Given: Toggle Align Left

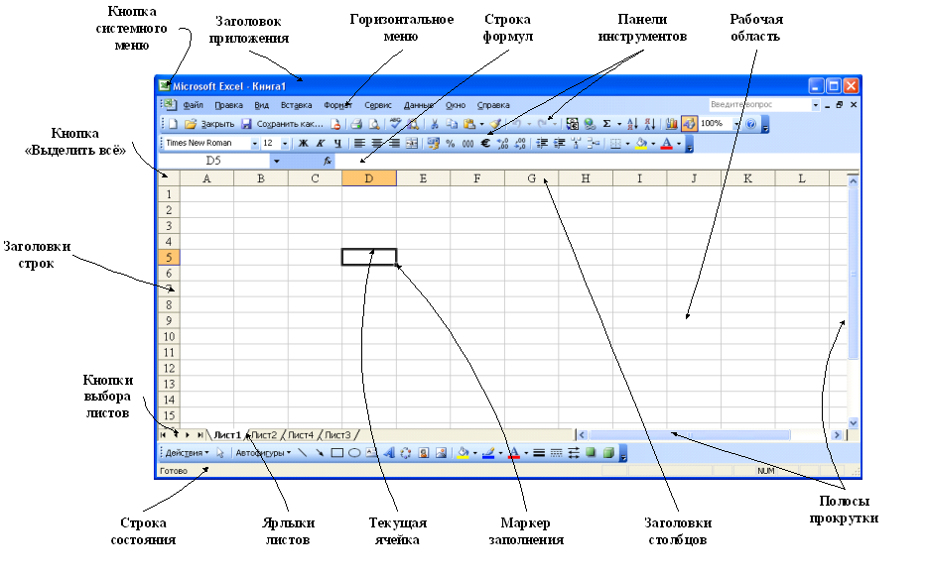Looking at the screenshot, I should (x=359, y=143).
